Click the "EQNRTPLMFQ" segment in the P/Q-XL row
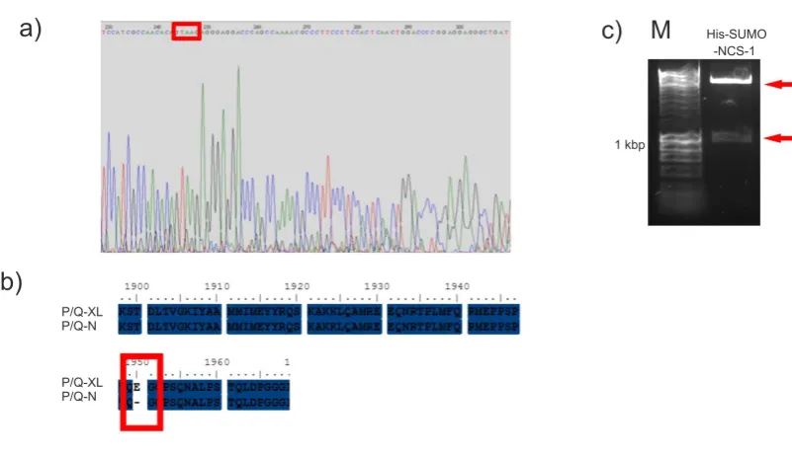 424,311
